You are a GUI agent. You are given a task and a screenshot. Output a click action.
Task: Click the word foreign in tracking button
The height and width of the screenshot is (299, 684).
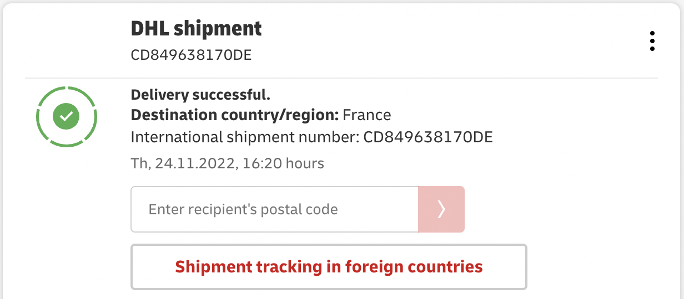click(374, 267)
